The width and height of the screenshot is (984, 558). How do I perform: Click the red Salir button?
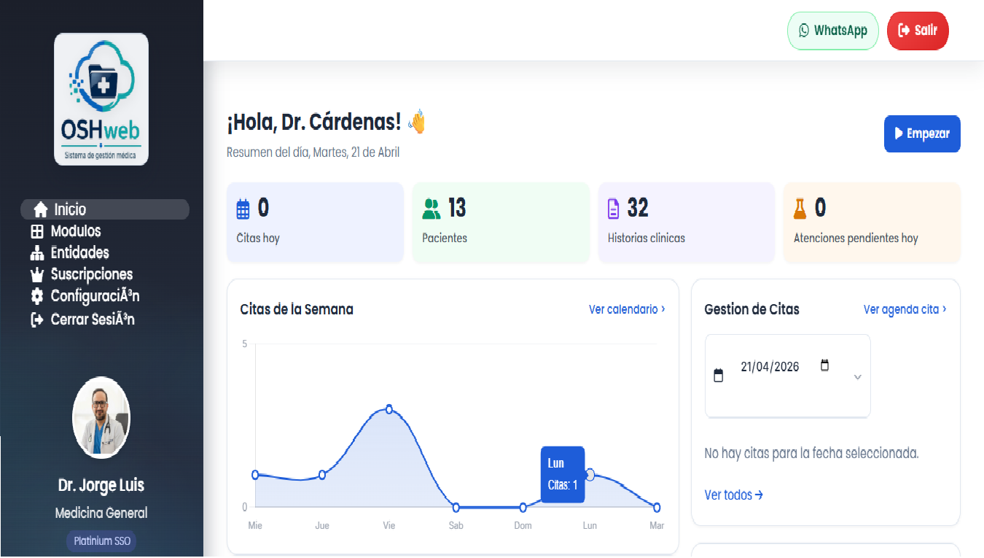pyautogui.click(x=917, y=31)
